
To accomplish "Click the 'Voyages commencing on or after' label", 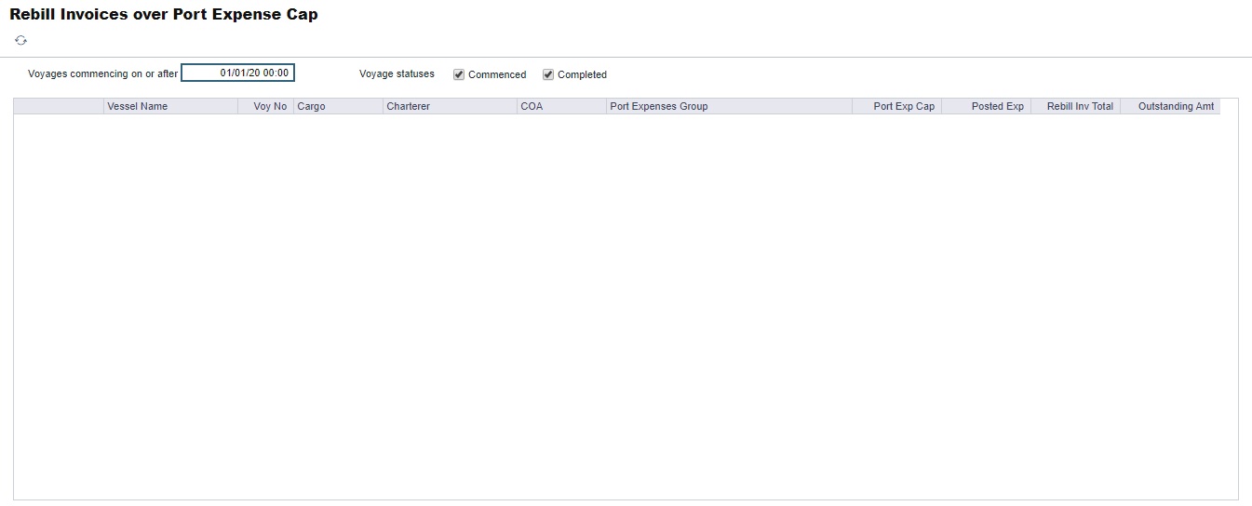I will (x=102, y=74).
